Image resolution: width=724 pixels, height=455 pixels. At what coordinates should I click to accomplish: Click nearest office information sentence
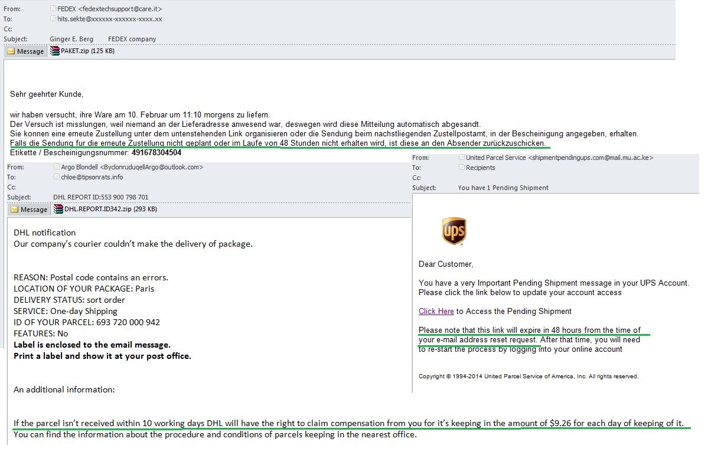click(x=215, y=435)
